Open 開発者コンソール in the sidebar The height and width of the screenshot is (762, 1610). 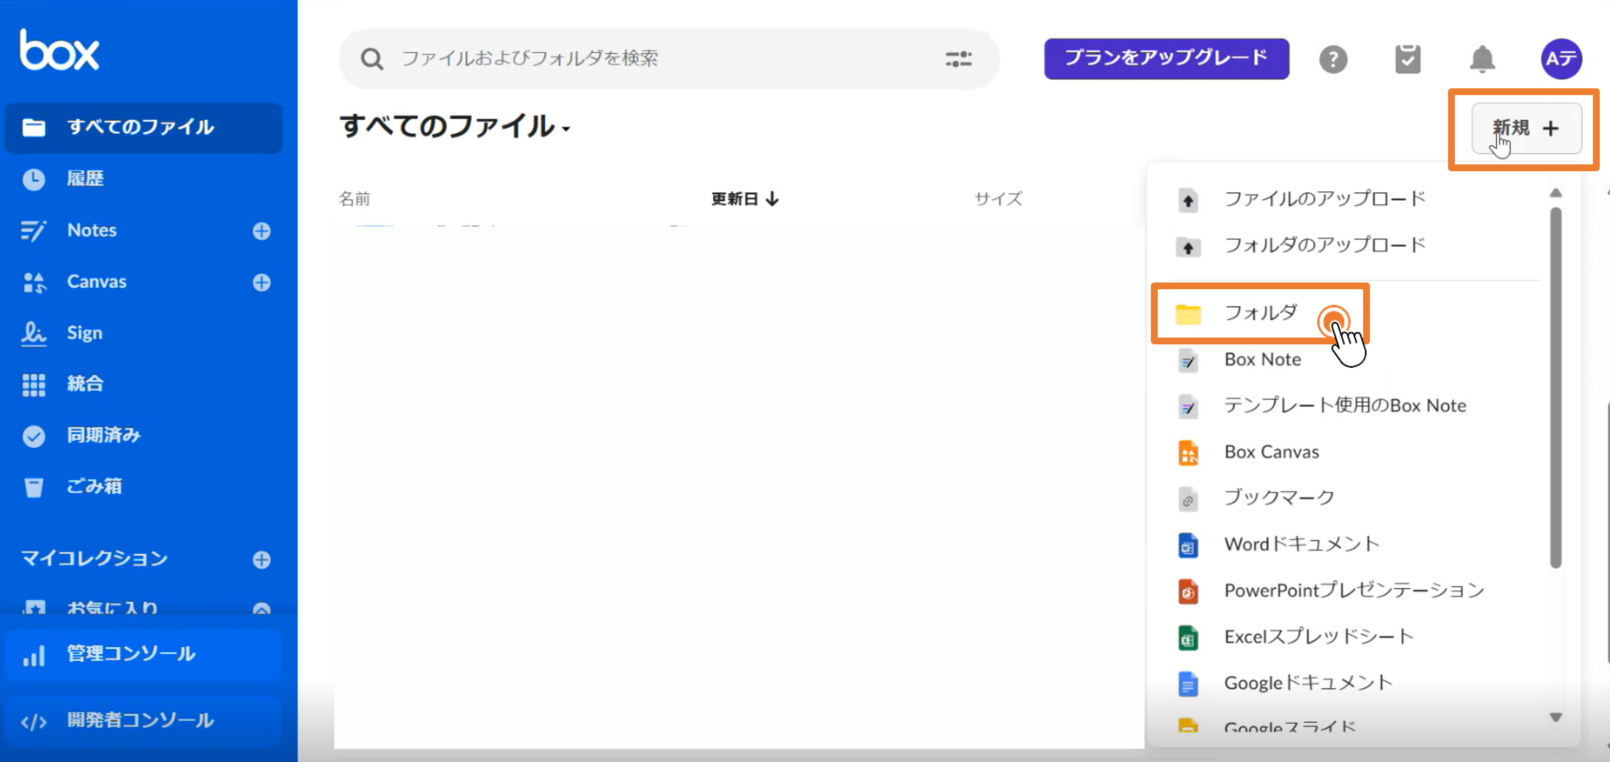[143, 722]
